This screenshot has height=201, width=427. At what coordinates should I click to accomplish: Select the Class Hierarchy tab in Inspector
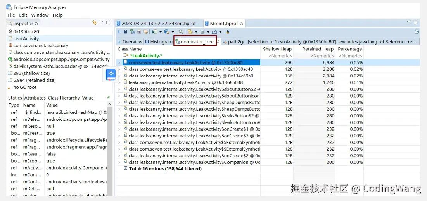point(64,98)
